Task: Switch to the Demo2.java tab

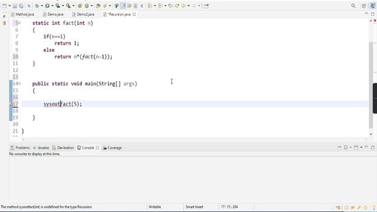Action: (83, 14)
